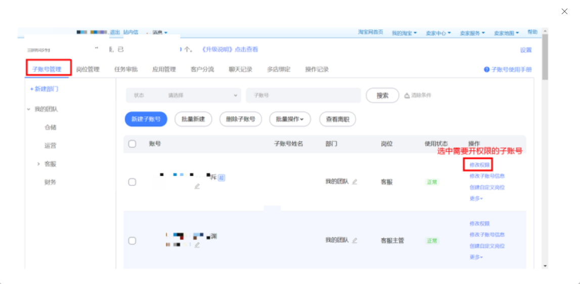
Task: Switch to the 聊天记录 tab
Action: (240, 69)
